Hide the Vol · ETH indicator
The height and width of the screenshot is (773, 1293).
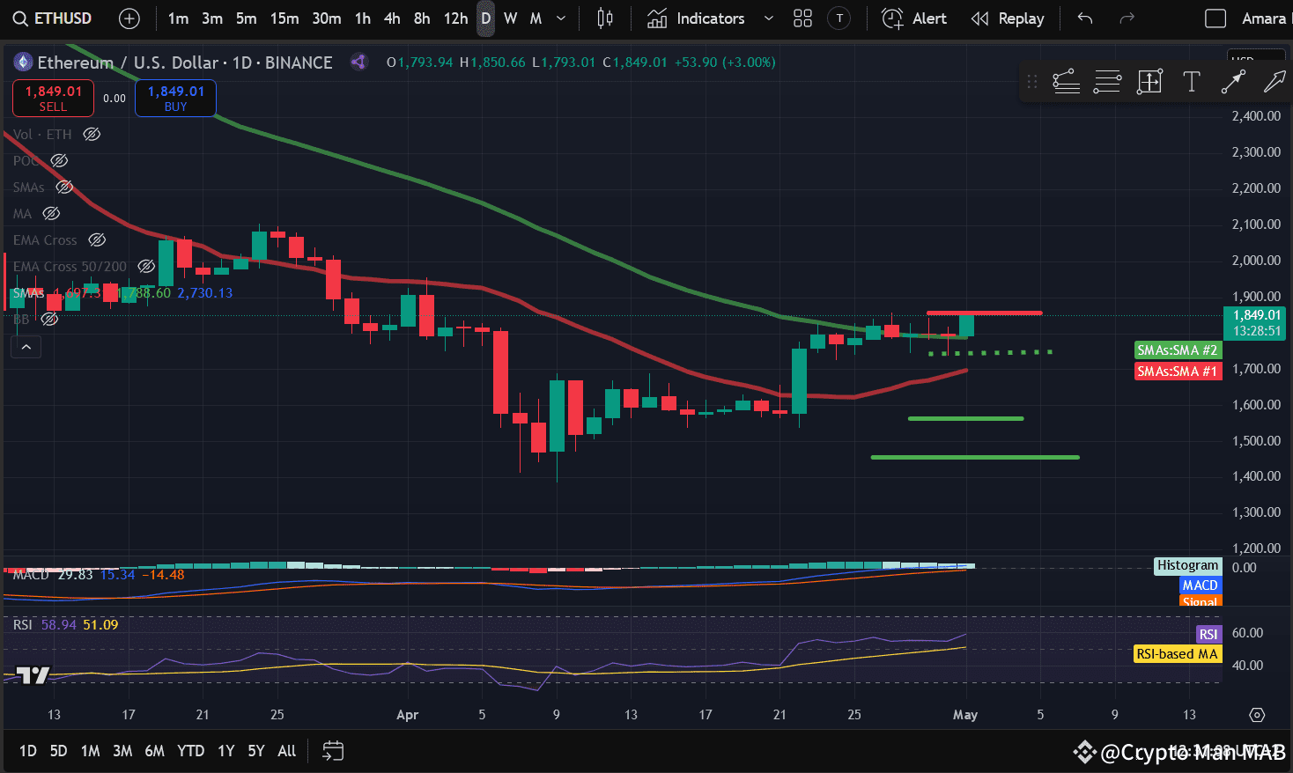[x=92, y=134]
